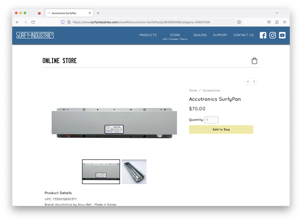Reload the page

click(33, 22)
